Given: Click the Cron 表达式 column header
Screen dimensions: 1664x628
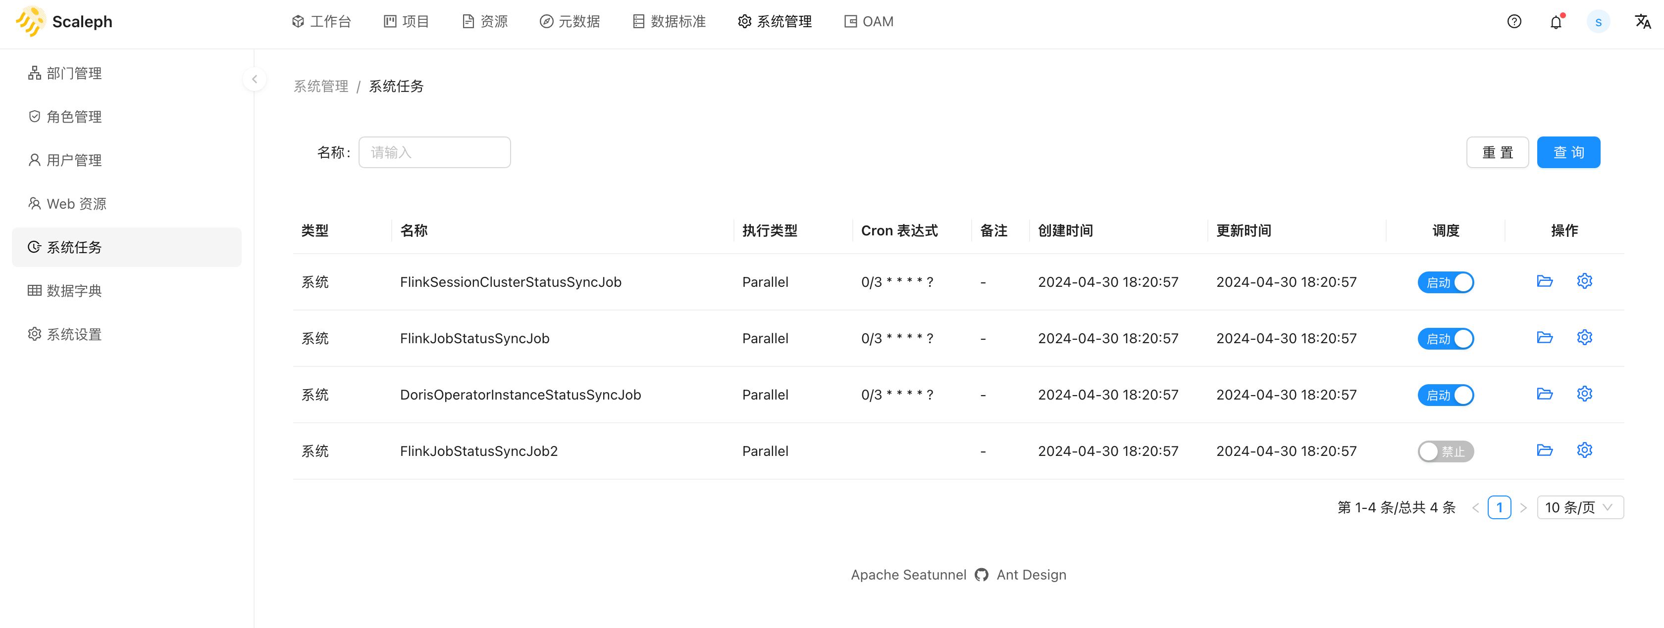Looking at the screenshot, I should click(899, 231).
